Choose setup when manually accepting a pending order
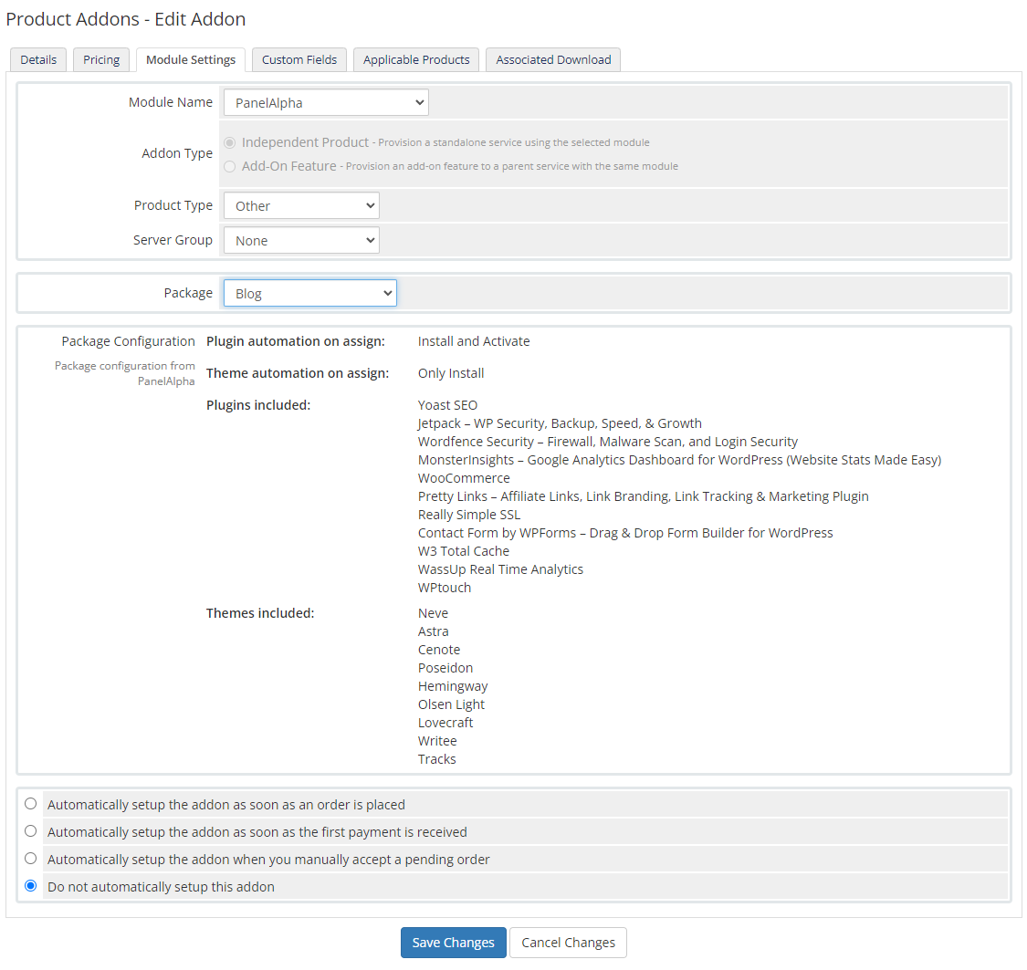 coord(30,859)
